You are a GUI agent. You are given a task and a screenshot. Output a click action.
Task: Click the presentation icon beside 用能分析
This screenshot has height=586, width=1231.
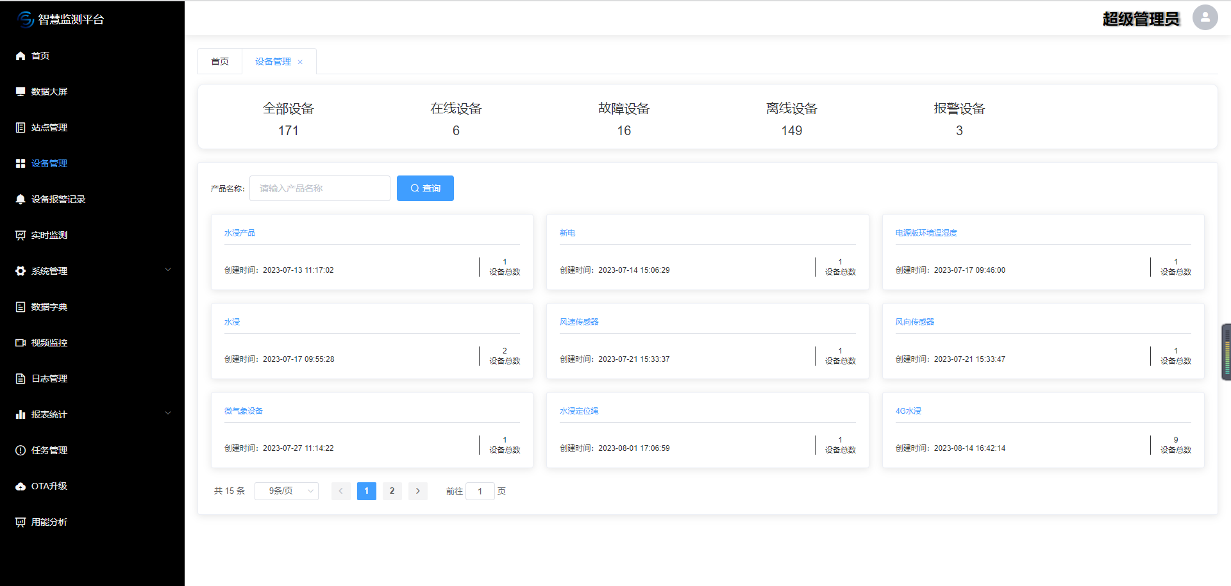pyautogui.click(x=21, y=522)
